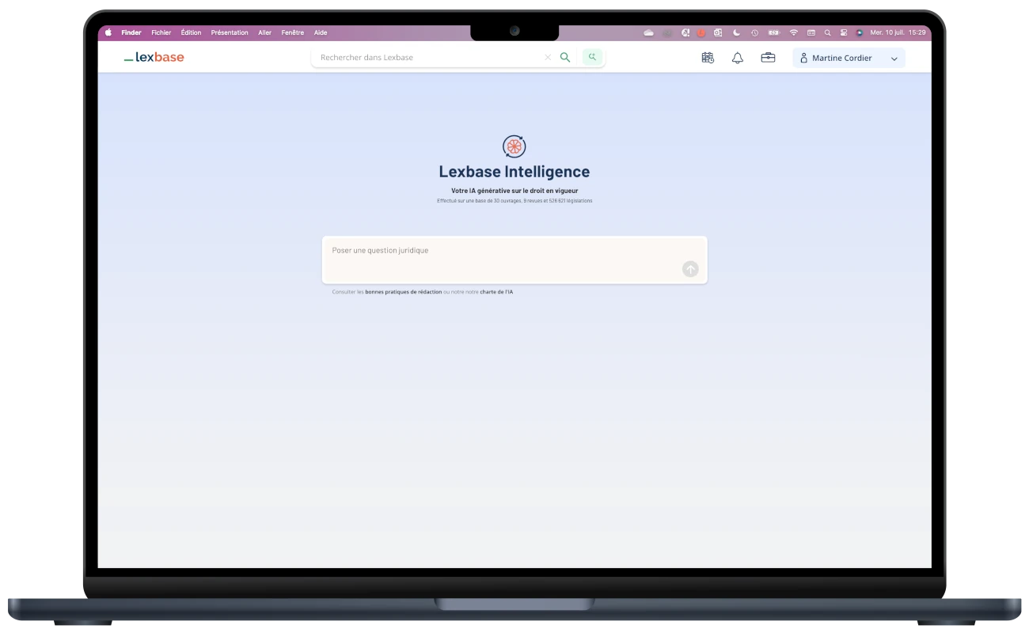
Task: Click the cloud icon in macOS menu bar
Action: [648, 32]
